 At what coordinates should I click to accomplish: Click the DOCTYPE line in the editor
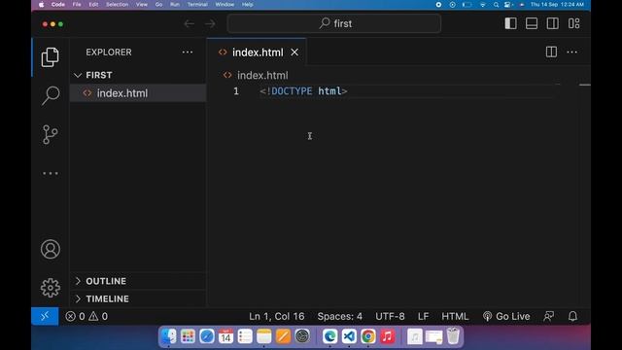pos(303,91)
